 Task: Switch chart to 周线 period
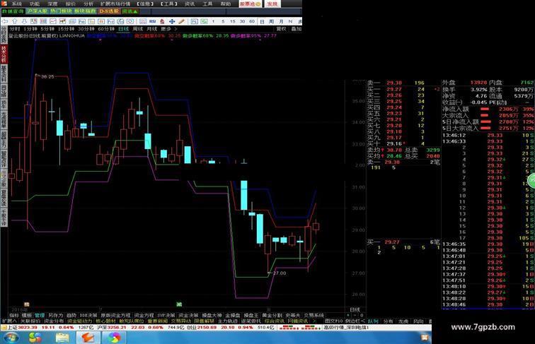point(138,29)
